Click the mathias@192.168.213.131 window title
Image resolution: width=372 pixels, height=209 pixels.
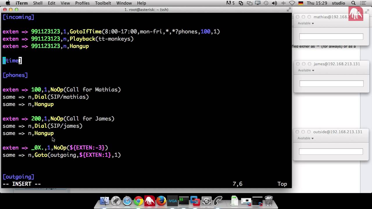pos(338,17)
